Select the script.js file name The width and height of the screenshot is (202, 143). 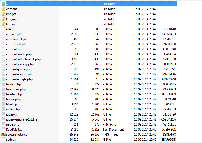point(11,140)
